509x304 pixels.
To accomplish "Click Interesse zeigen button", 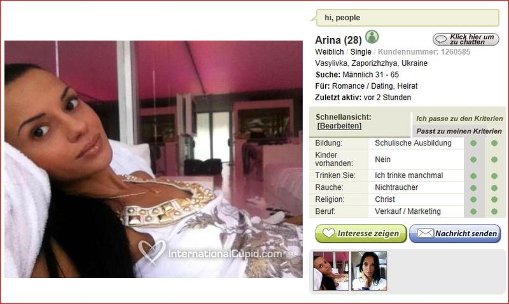I will pyautogui.click(x=361, y=234).
